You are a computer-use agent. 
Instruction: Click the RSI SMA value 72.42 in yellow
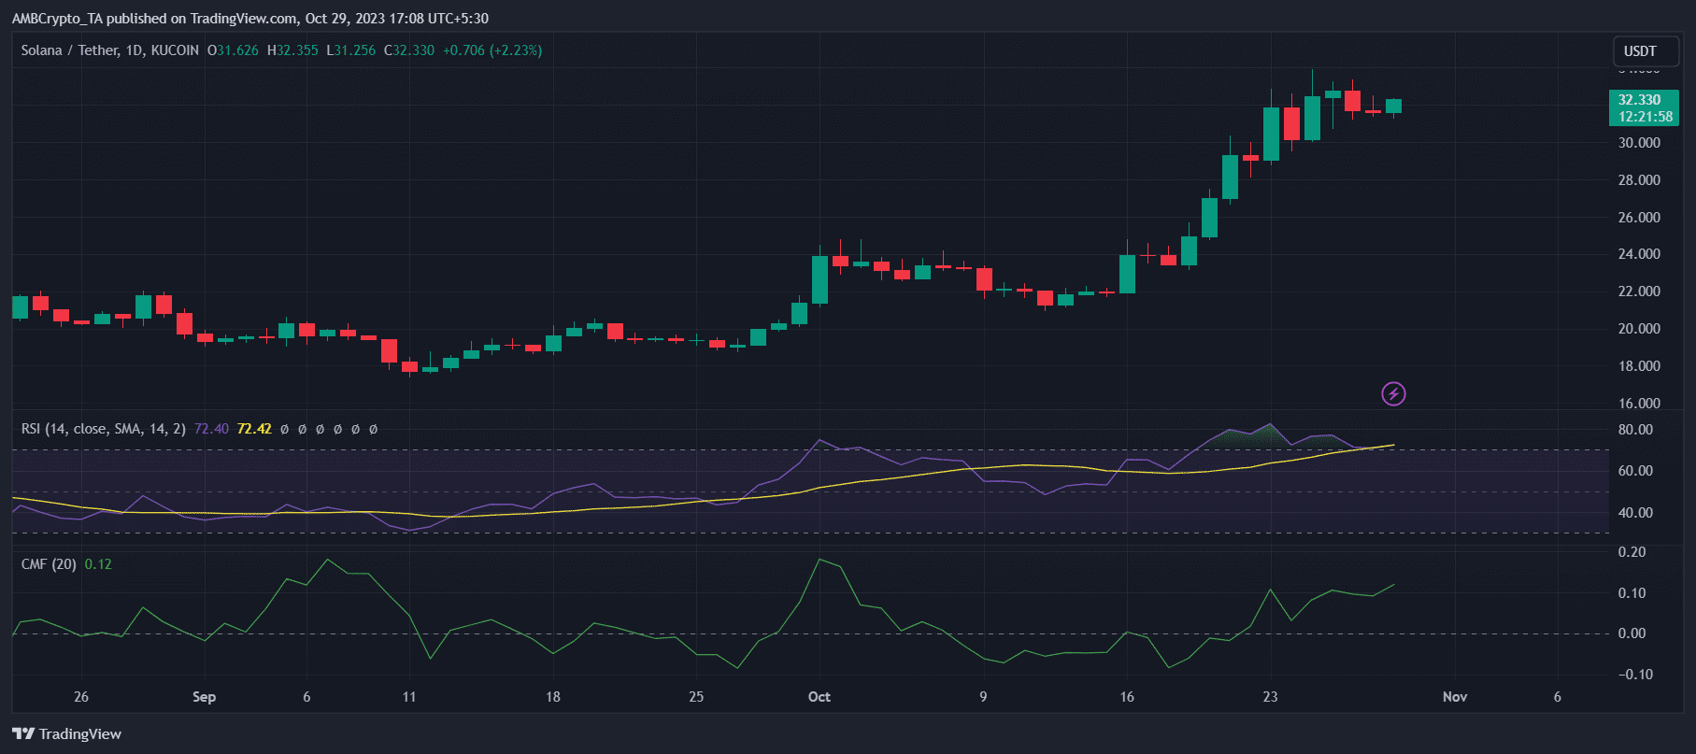point(254,429)
